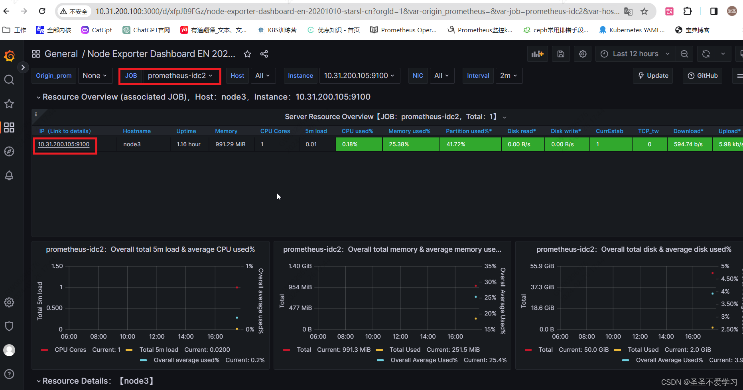The height and width of the screenshot is (390, 743).
Task: Share the dashboard via share icon
Action: 264,54
